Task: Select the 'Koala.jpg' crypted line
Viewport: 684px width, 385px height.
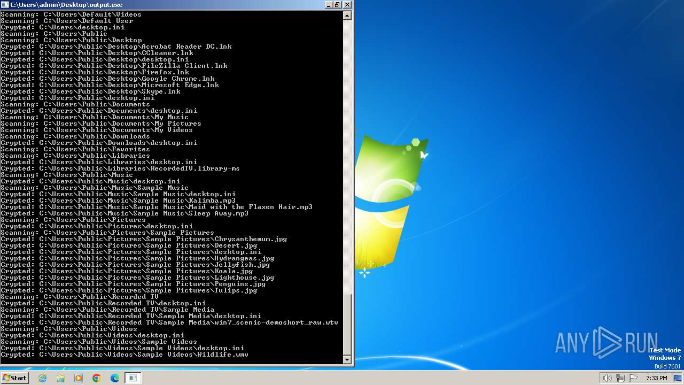Action: [x=127, y=271]
